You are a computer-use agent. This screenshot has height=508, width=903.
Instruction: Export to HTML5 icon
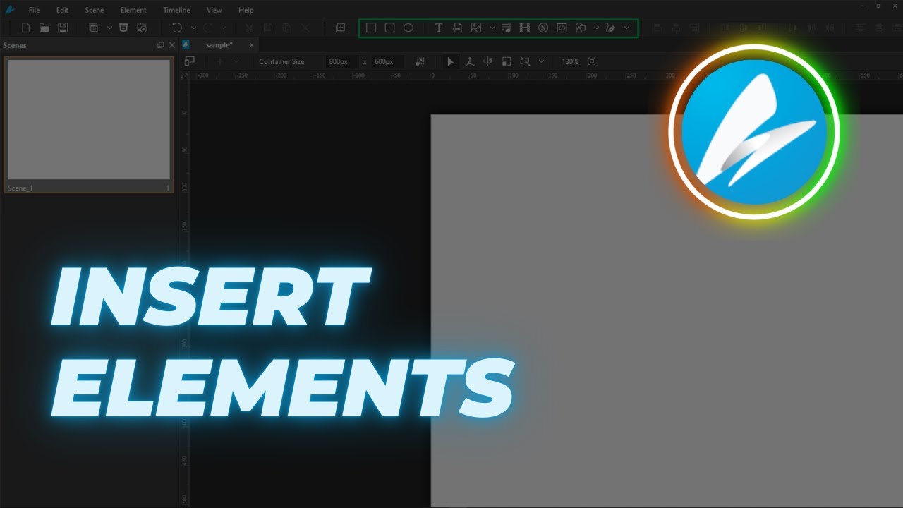(123, 28)
